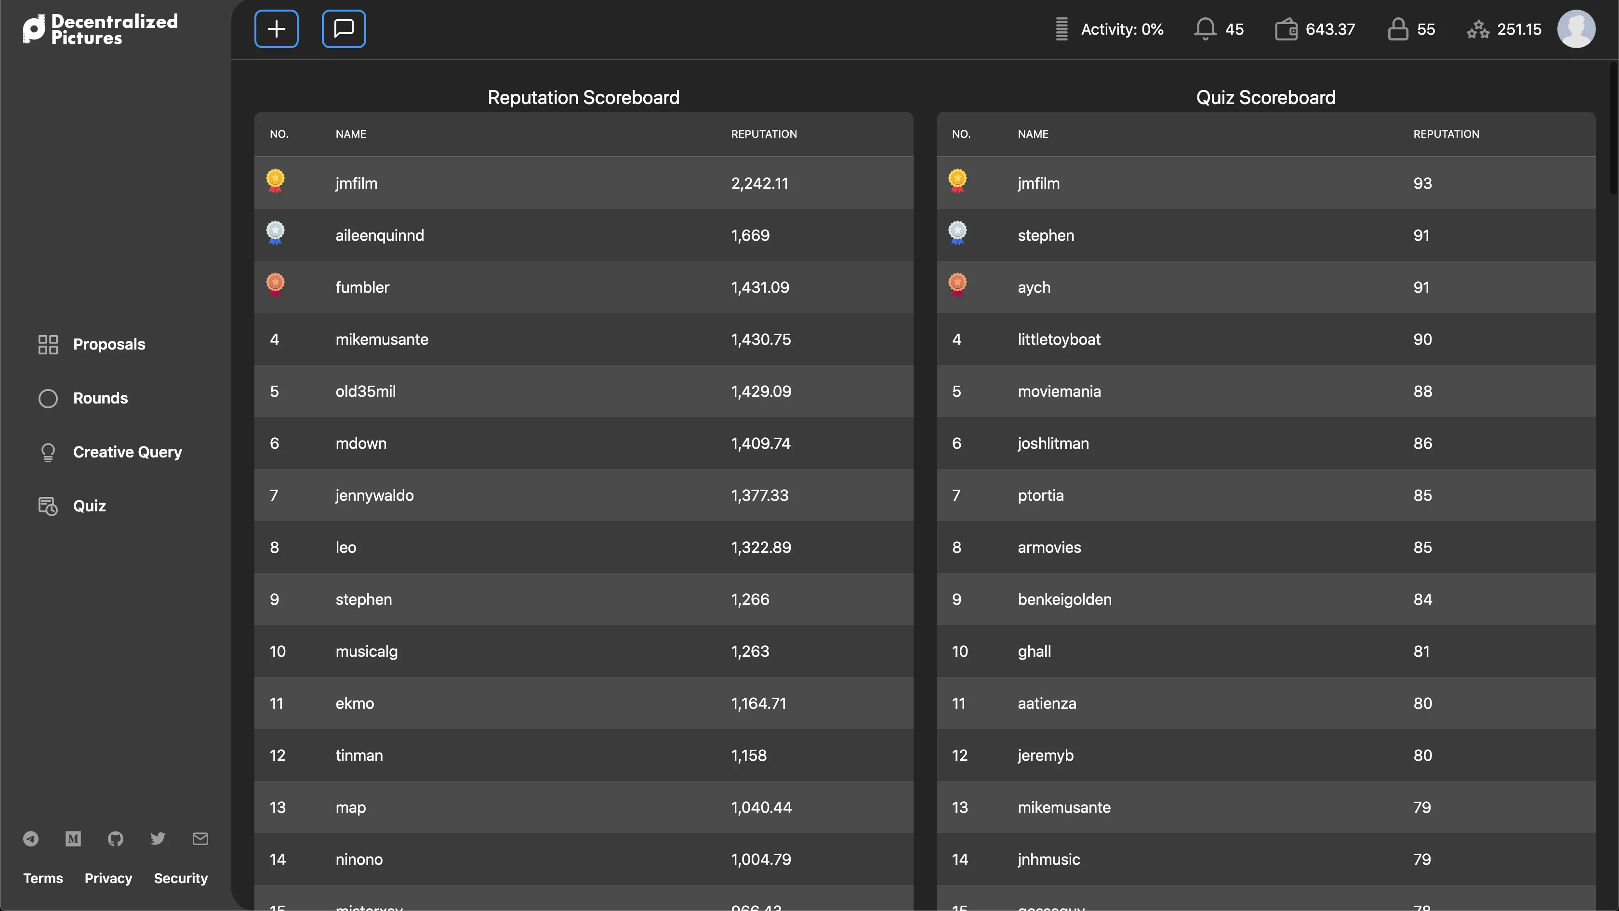The width and height of the screenshot is (1619, 911).
Task: Open the chat bubble button
Action: pos(343,28)
